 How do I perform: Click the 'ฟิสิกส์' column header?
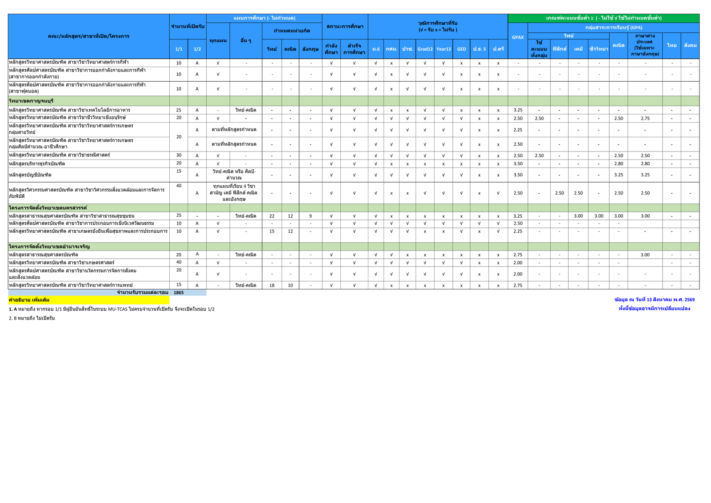pyautogui.click(x=559, y=49)
